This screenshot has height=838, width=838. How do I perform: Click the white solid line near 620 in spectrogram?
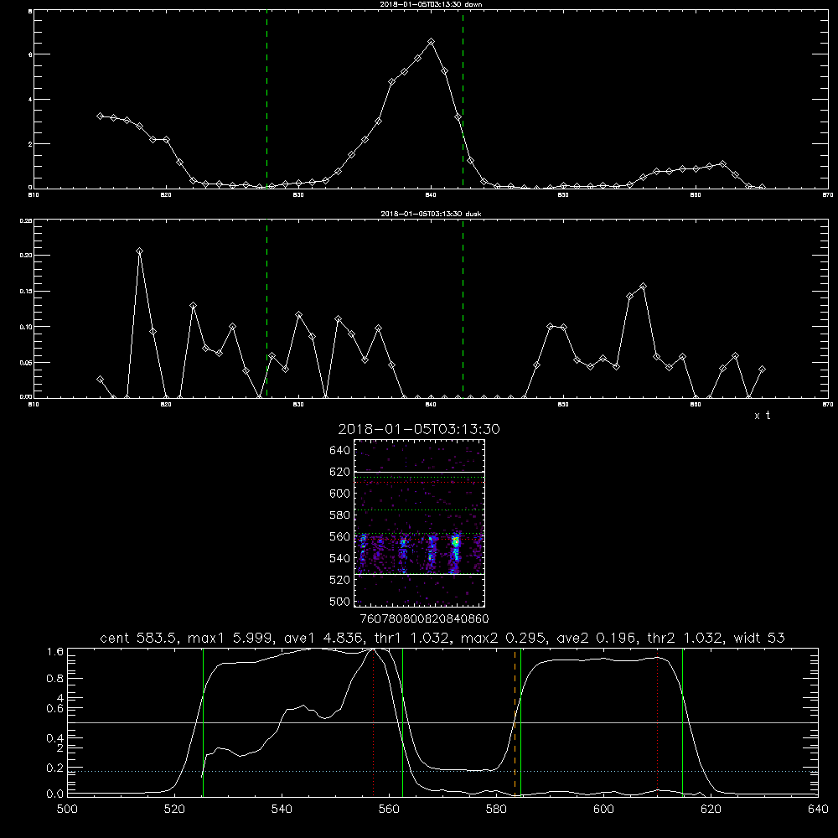(419, 472)
